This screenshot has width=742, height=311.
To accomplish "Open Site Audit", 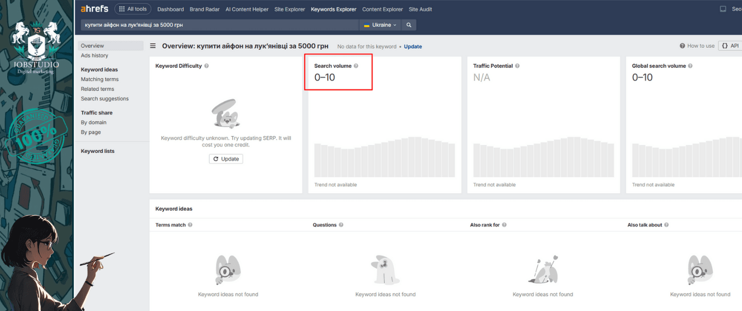I will [x=420, y=9].
